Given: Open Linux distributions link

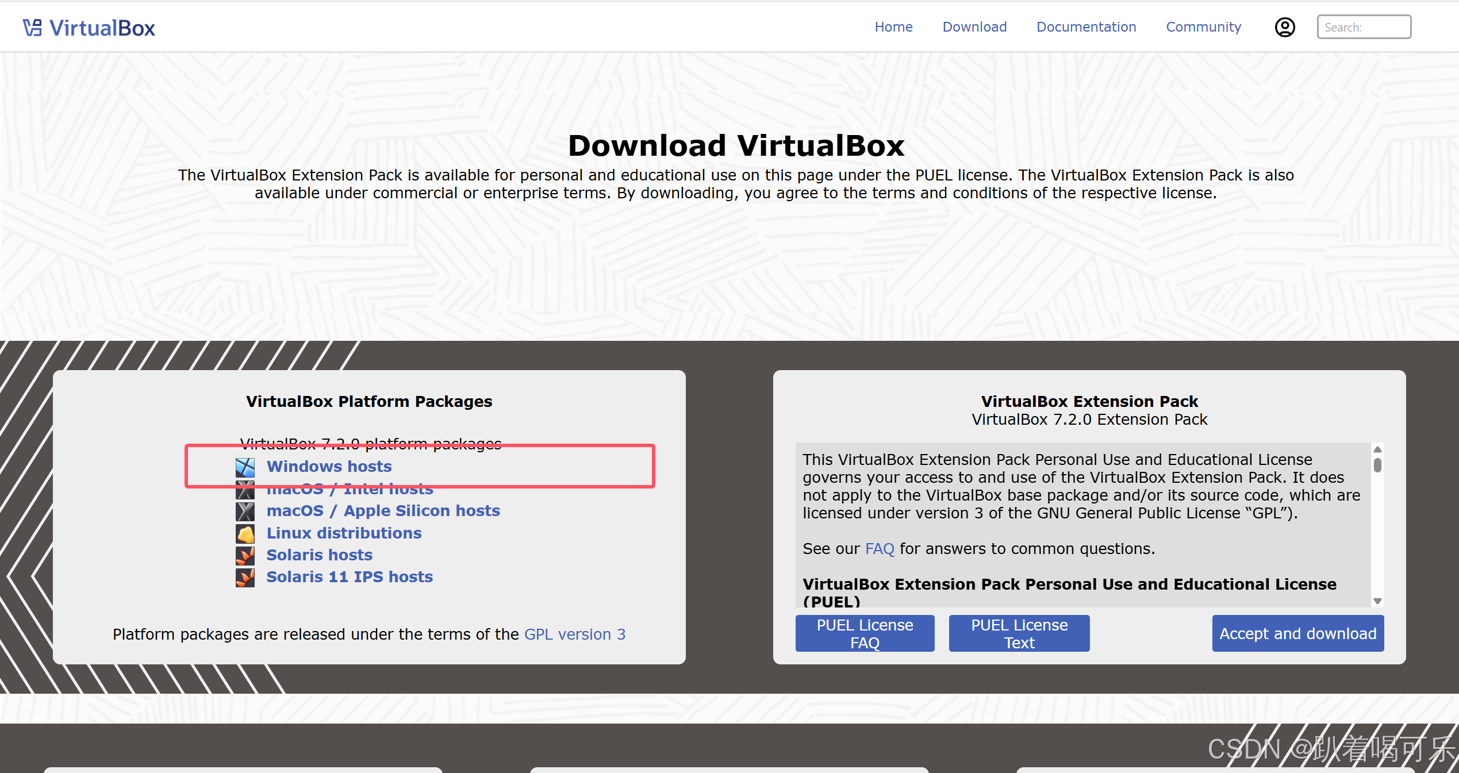Looking at the screenshot, I should point(344,533).
